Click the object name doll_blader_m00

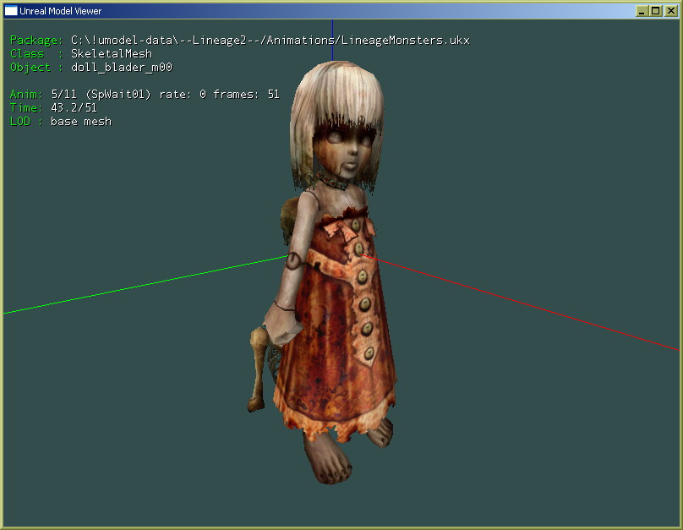[x=122, y=68]
